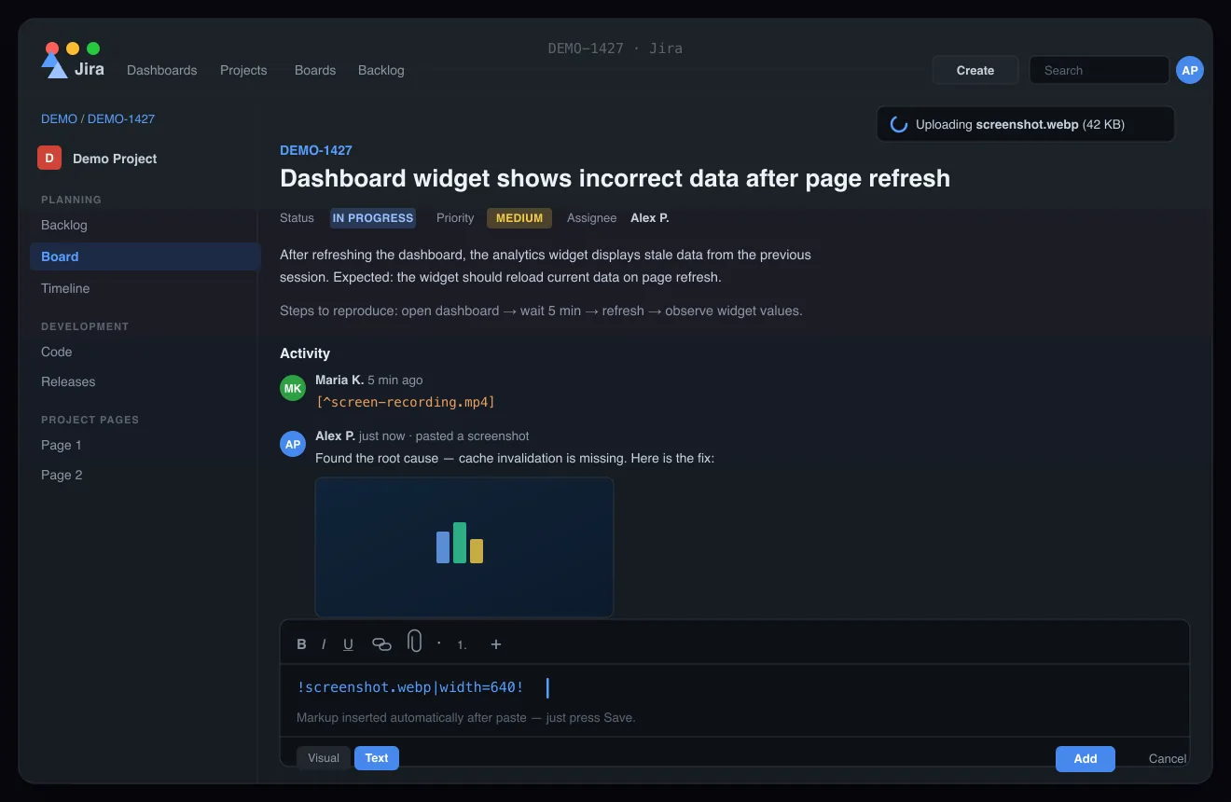Image resolution: width=1231 pixels, height=802 pixels.
Task: Click the uploading spinner icon
Action: coord(899,124)
